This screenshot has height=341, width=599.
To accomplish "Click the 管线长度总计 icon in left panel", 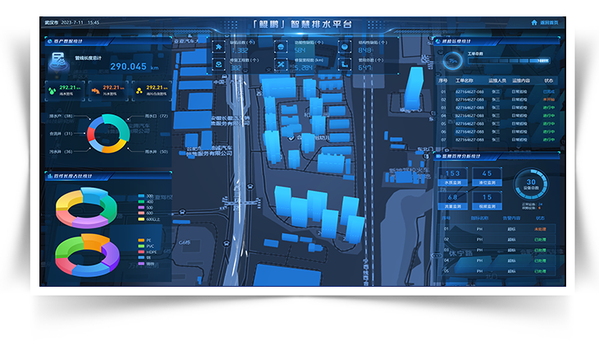I will pyautogui.click(x=58, y=59).
